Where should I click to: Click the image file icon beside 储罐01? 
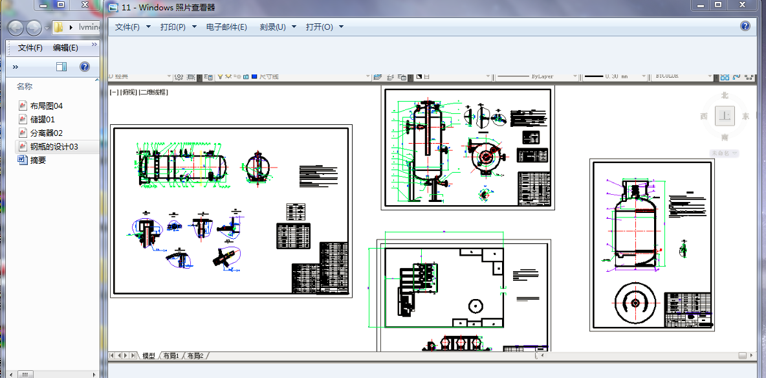tap(23, 119)
